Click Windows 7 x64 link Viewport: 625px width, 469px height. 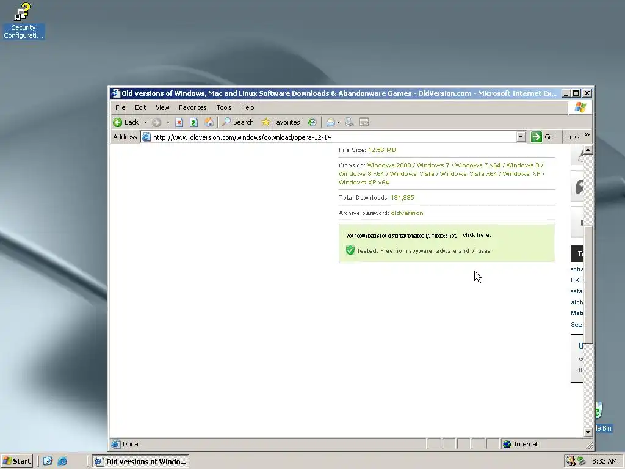[x=477, y=165]
